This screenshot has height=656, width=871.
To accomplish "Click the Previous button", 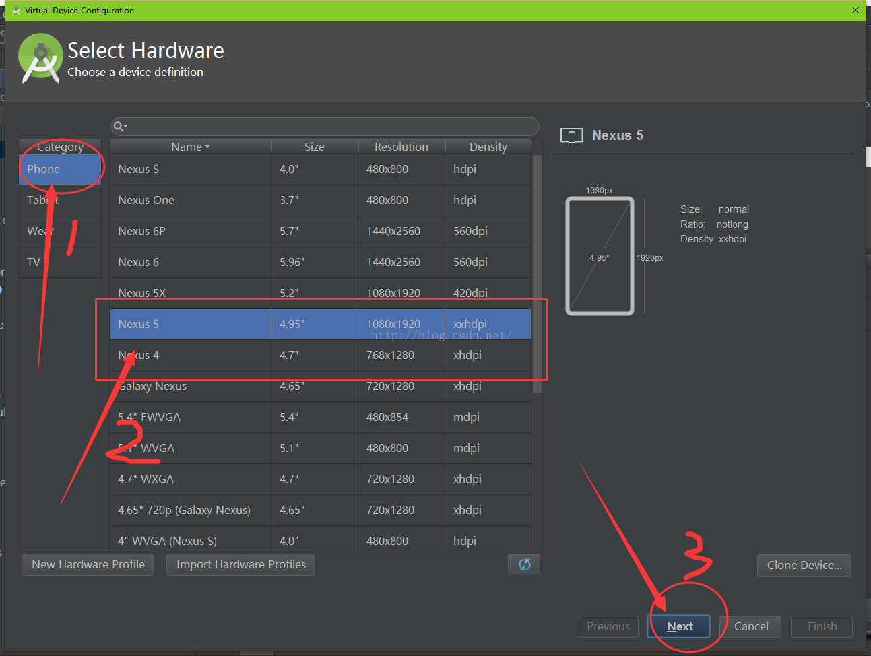I will [608, 626].
